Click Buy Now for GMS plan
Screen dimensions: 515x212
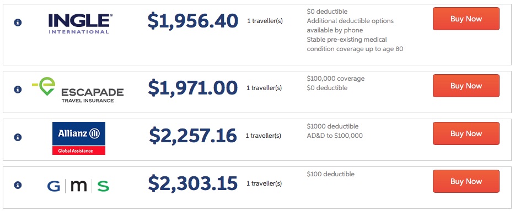pos(466,181)
